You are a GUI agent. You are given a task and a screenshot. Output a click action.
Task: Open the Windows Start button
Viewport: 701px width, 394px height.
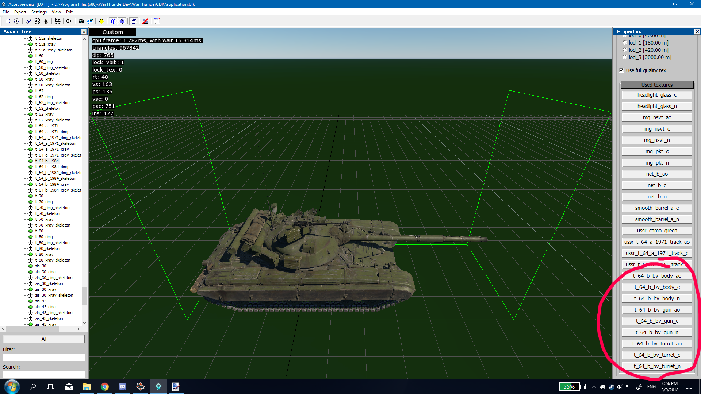[12, 387]
